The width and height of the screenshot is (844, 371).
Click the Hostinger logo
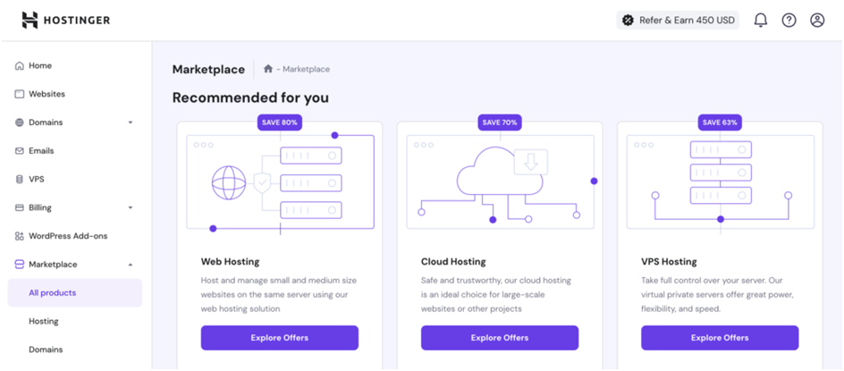point(65,21)
